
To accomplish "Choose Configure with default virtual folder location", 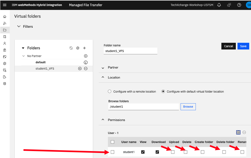I will coord(163,91).
